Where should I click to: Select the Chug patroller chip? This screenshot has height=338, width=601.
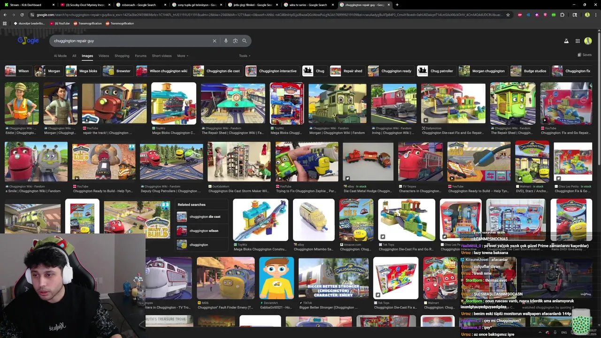pyautogui.click(x=436, y=71)
